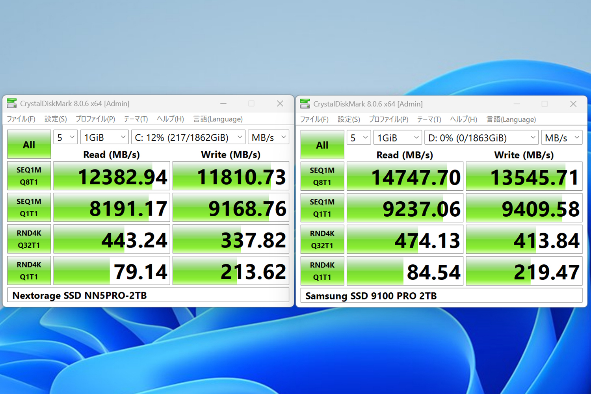Expand test count dropdown in Nextorage window
This screenshot has height=394, width=591.
point(65,137)
